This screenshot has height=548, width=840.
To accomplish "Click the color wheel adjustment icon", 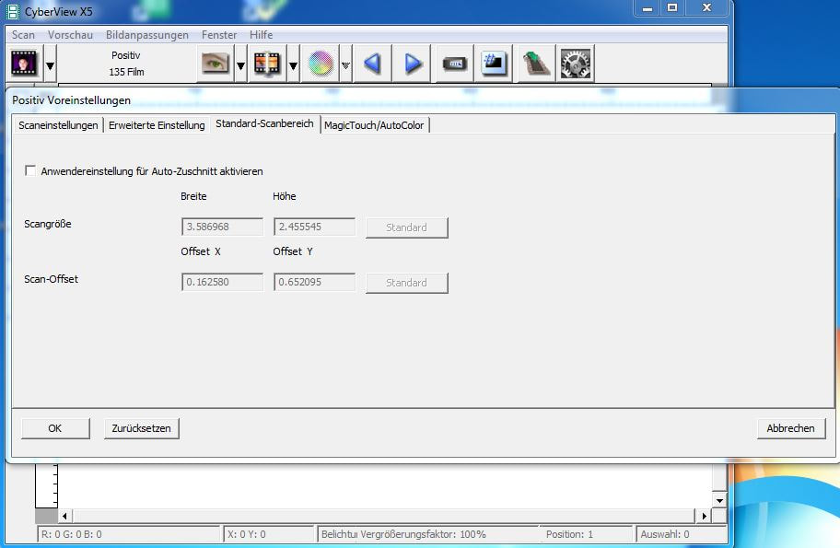I will click(321, 64).
